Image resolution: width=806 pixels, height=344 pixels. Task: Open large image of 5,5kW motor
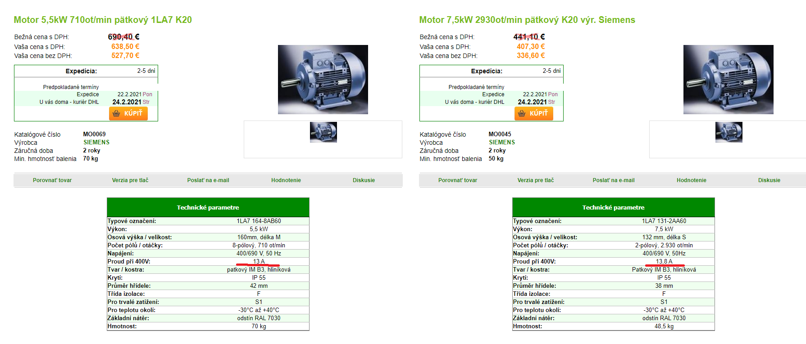click(323, 80)
